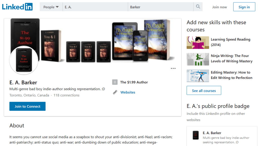Open the circular profile picture

pyautogui.click(x=24, y=60)
